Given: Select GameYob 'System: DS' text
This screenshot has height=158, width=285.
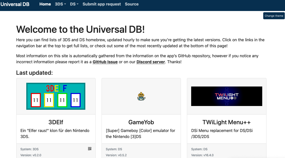Looking at the screenshot, I should (x=114, y=149).
